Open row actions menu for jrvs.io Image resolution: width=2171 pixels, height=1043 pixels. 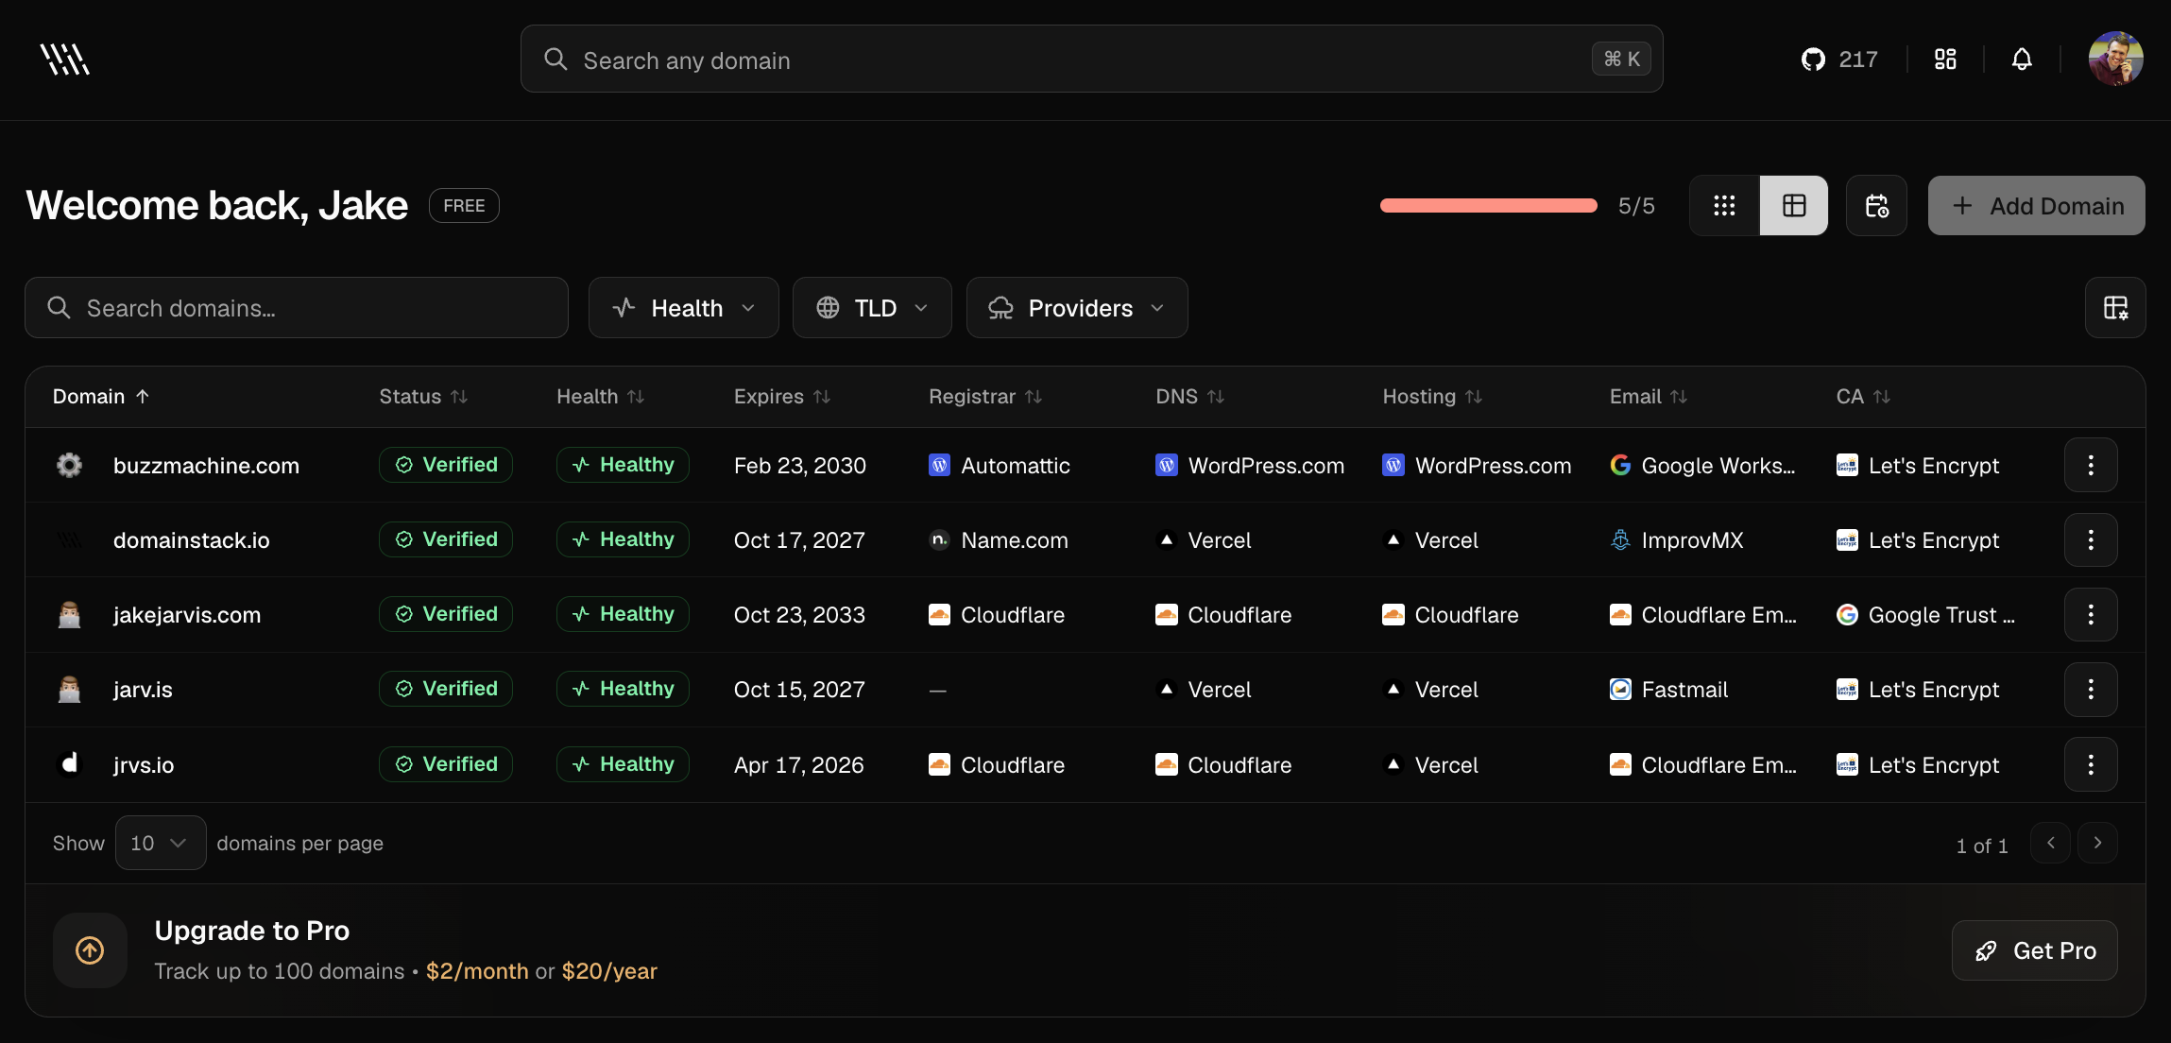2090,764
